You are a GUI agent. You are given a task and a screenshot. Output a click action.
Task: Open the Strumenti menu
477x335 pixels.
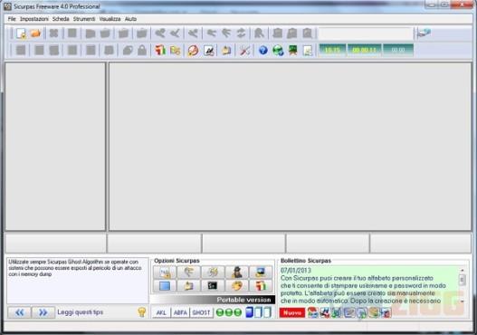[x=84, y=19]
